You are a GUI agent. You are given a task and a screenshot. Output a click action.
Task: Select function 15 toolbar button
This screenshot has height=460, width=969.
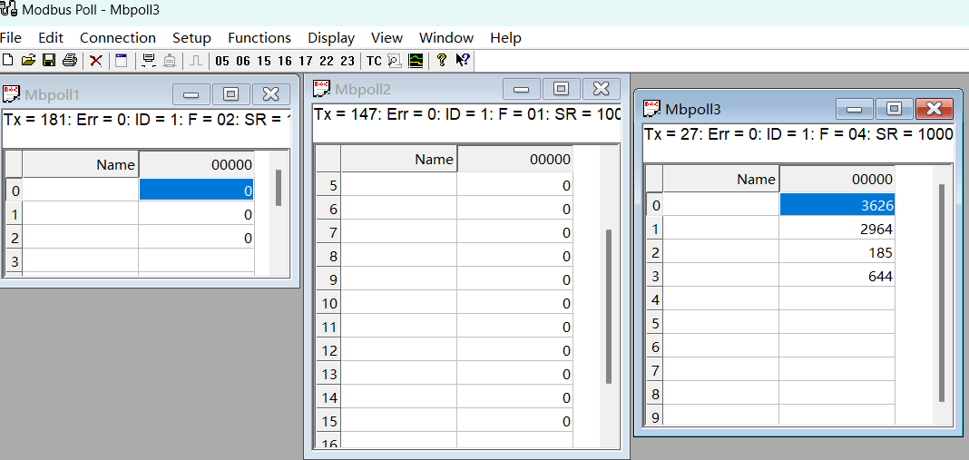tap(264, 61)
